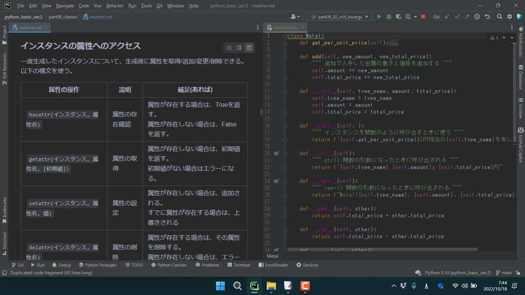Open File Explorer from Windows taskbar
Screen dimensions: 525x295
[x=271, y=286]
